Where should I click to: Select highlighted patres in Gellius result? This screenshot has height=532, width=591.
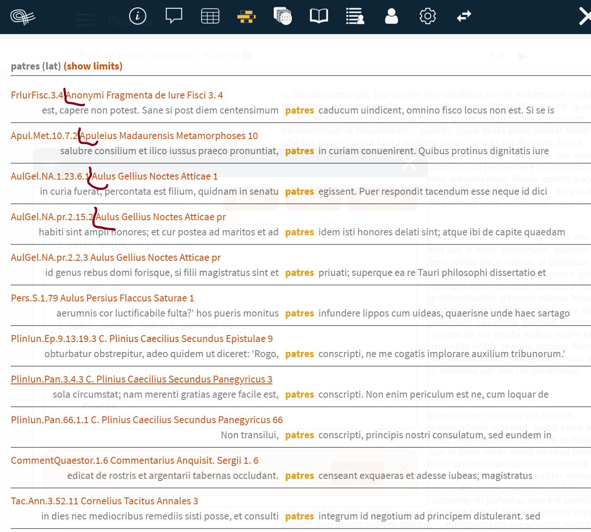(299, 191)
